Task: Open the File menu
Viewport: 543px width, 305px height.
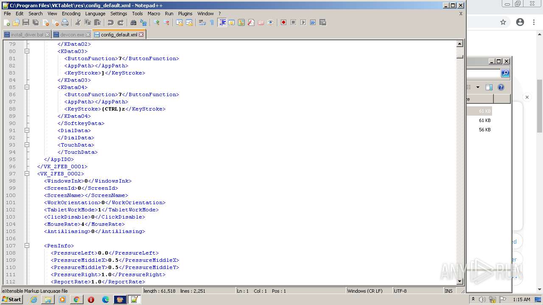Action: coord(7,14)
